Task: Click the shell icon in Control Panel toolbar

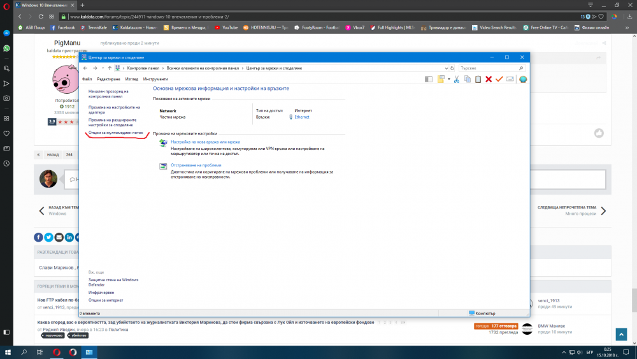Action: [523, 79]
